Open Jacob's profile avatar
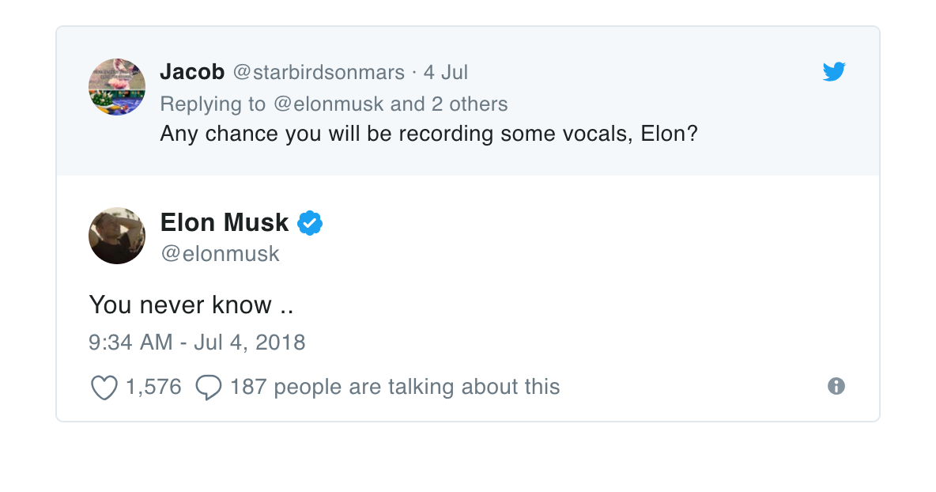936x492 pixels. click(x=117, y=87)
